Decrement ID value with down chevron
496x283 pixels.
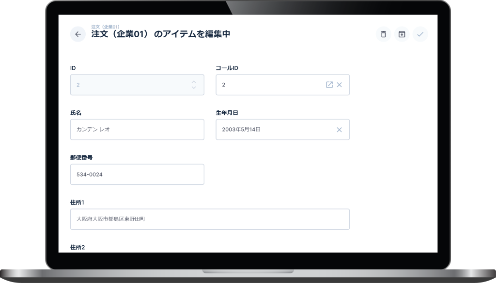[x=194, y=88]
